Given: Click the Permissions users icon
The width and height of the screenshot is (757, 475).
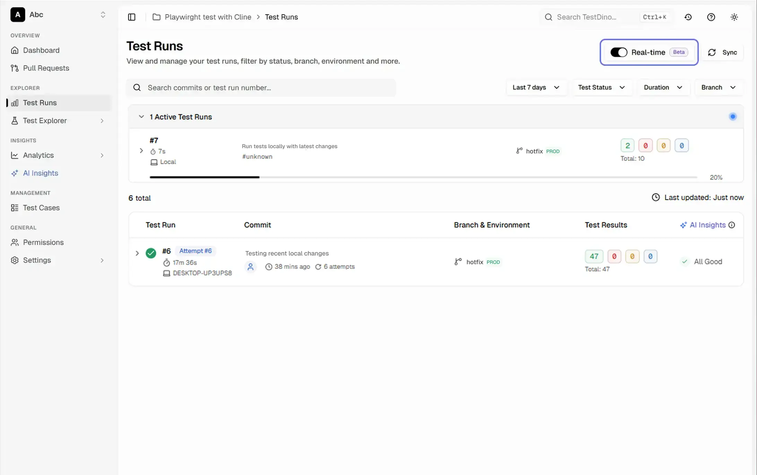Looking at the screenshot, I should point(15,242).
